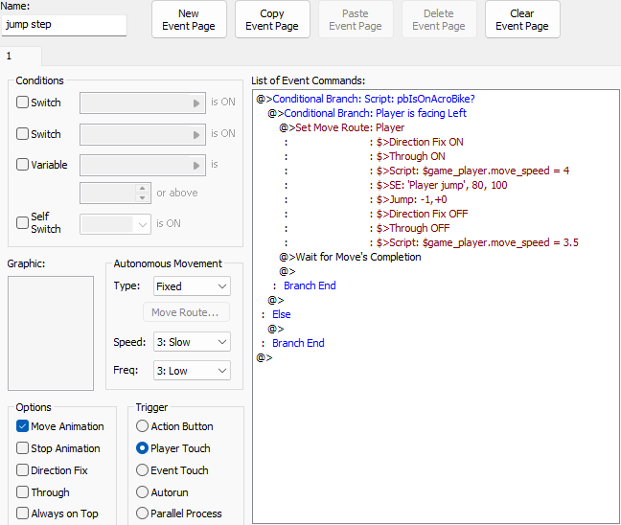Viewport: 621px width, 525px height.
Task: Select the 'Else' line in the command list
Action: [281, 314]
